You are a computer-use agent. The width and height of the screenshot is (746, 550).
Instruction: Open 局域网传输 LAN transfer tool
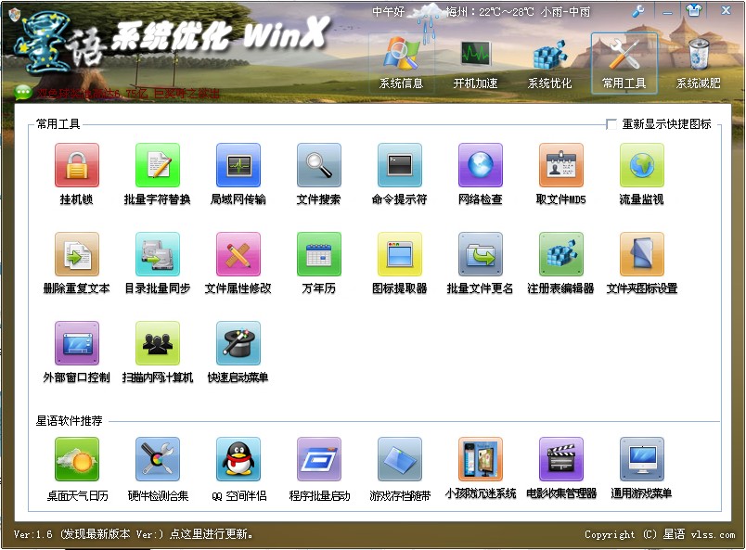click(x=238, y=166)
